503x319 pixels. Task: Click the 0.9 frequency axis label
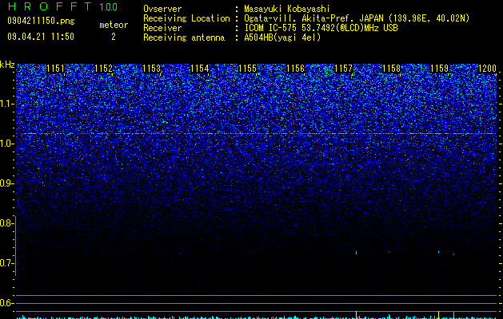point(7,183)
